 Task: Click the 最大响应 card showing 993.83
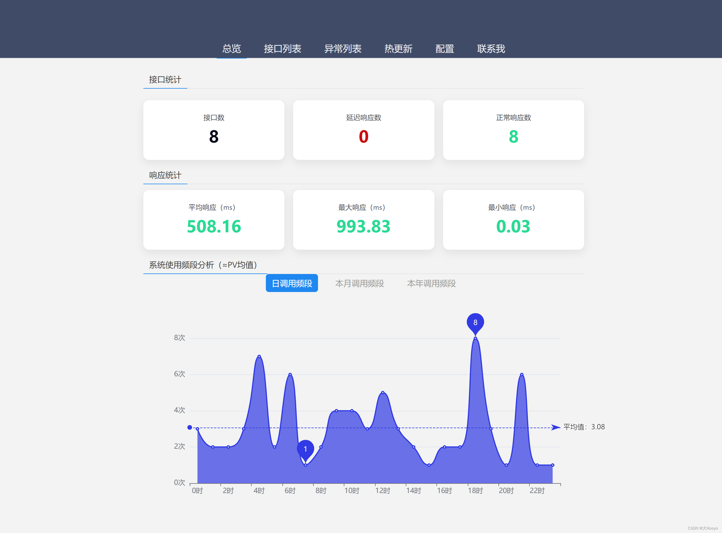point(363,220)
